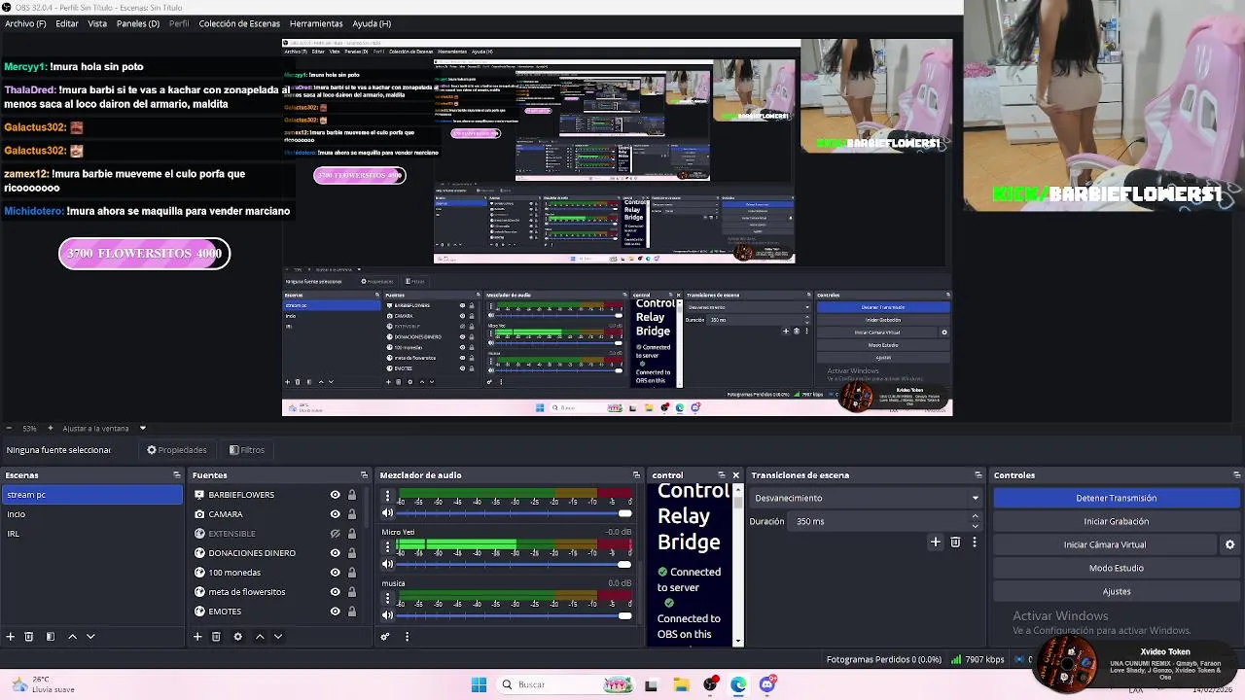Hide the 100 monedas source
Viewport: 1245px width, 700px height.
(335, 573)
